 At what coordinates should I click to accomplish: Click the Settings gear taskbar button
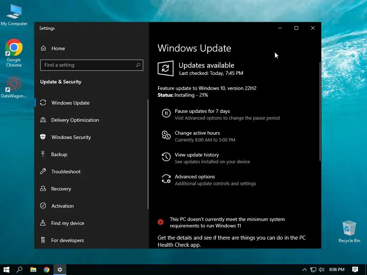click(60, 270)
